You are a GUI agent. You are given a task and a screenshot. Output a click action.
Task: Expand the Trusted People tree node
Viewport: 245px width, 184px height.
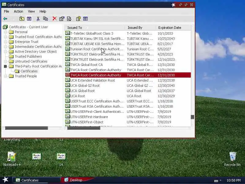pyautogui.click(x=6, y=76)
